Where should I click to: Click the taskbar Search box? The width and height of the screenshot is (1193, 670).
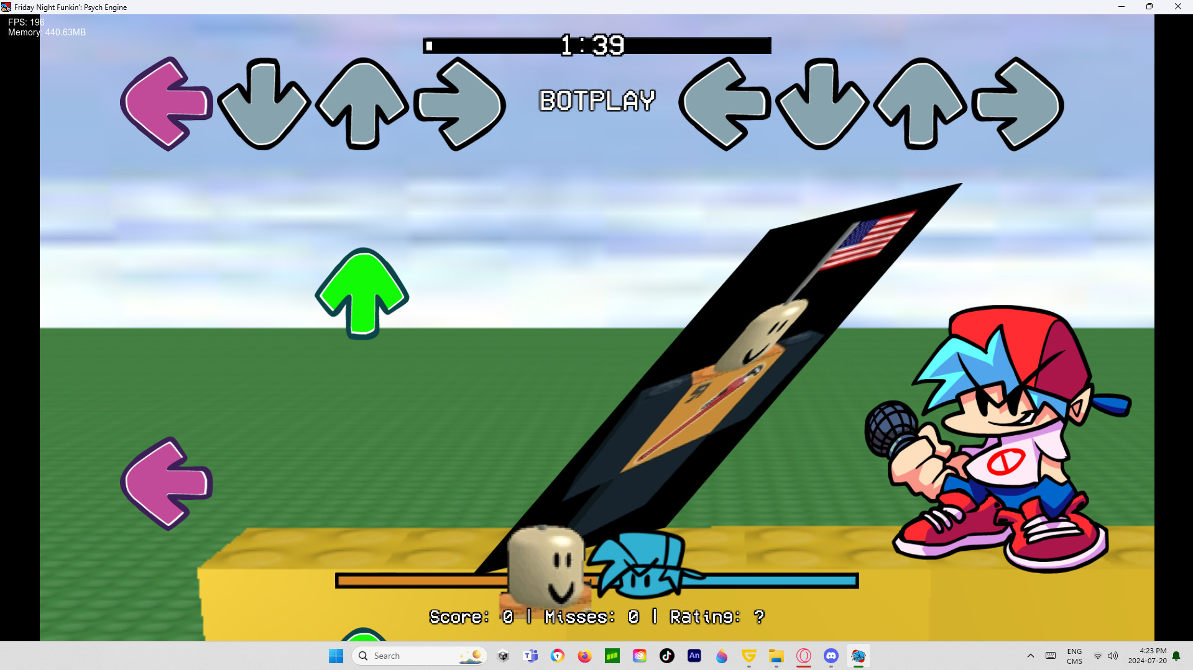click(x=419, y=656)
